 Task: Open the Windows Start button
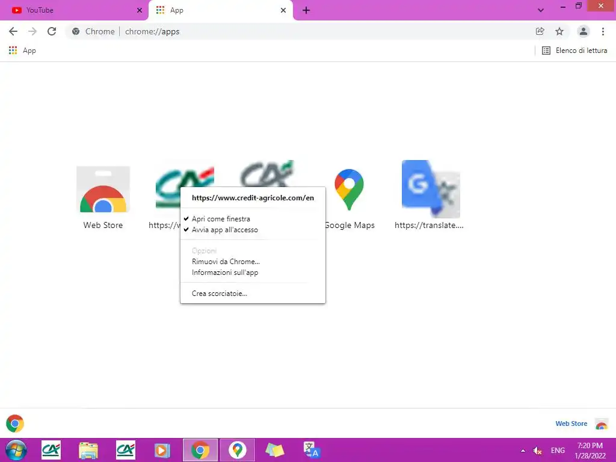[x=16, y=450]
